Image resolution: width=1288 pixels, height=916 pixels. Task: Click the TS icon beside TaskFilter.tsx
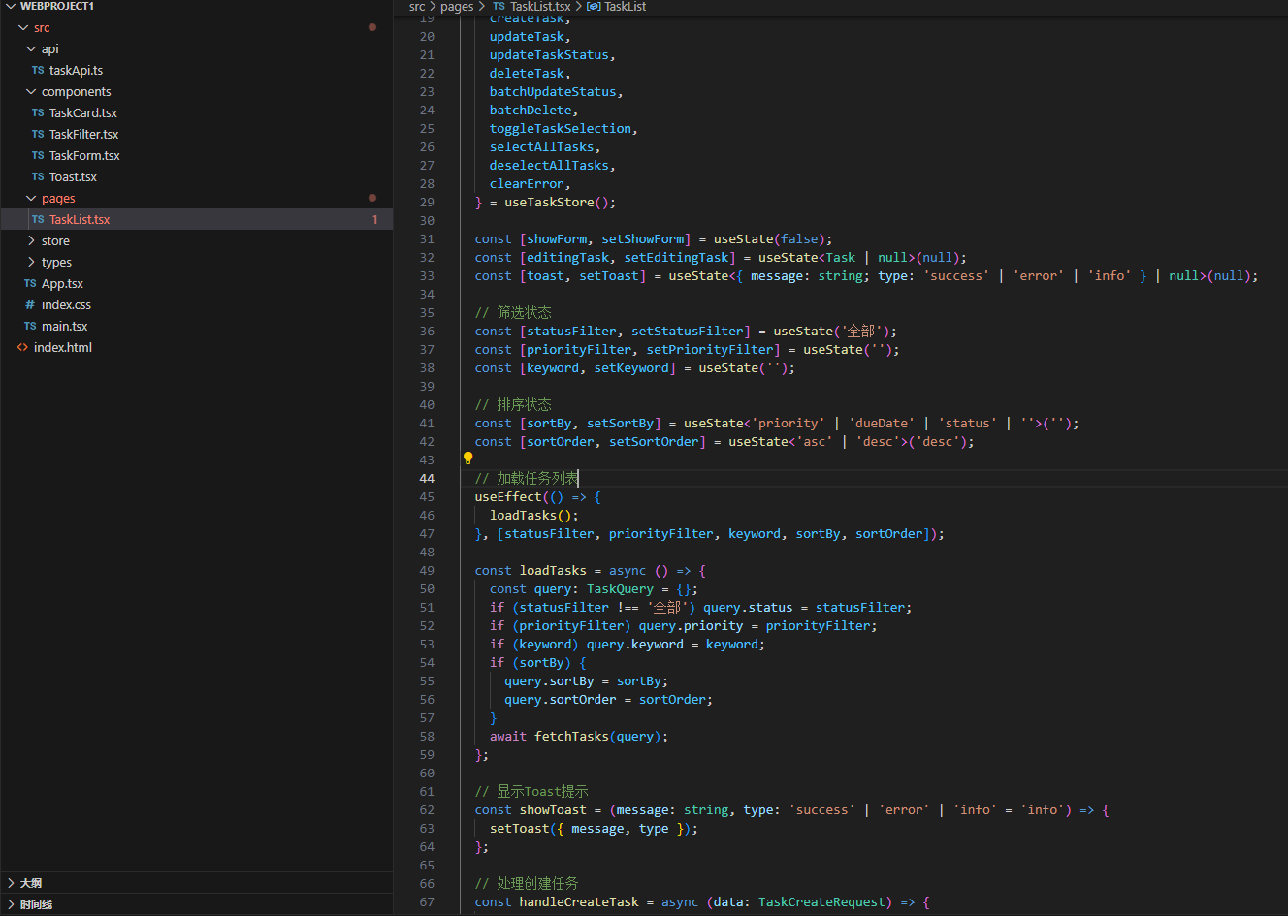pos(38,134)
